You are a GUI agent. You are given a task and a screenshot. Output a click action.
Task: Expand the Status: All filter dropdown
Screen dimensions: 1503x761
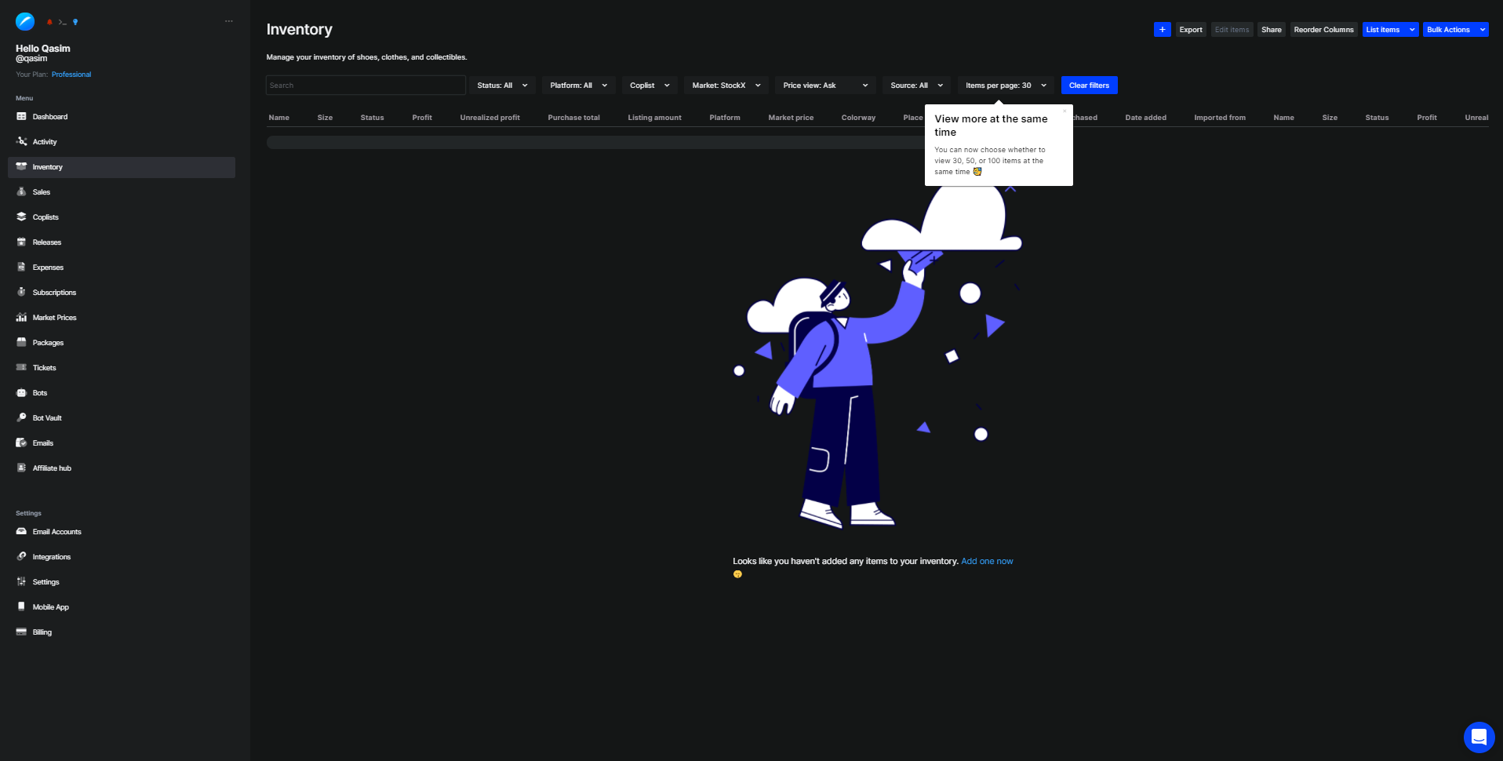pyautogui.click(x=502, y=86)
